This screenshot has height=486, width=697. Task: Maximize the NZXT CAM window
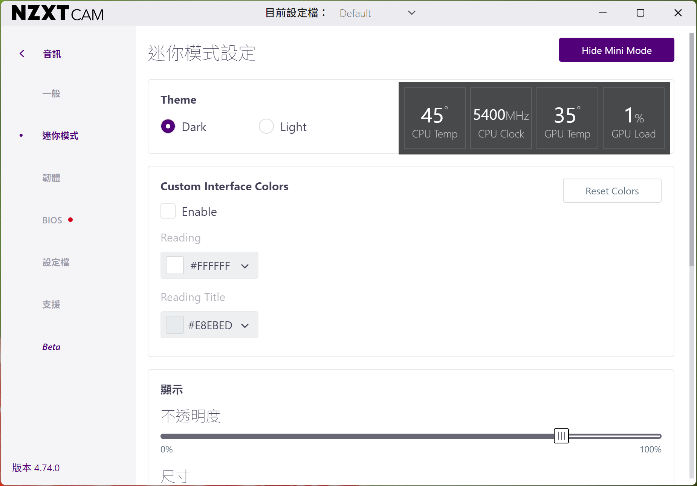640,13
